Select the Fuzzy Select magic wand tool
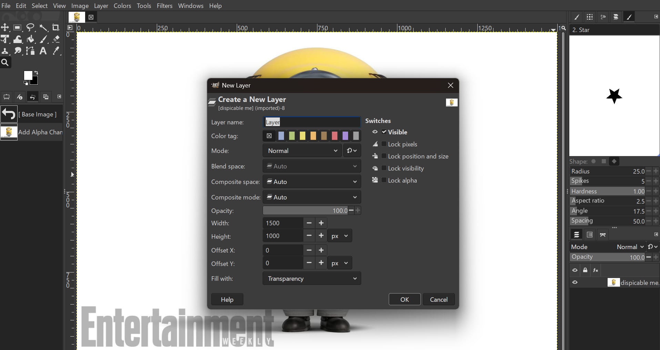The width and height of the screenshot is (660, 350). (43, 28)
